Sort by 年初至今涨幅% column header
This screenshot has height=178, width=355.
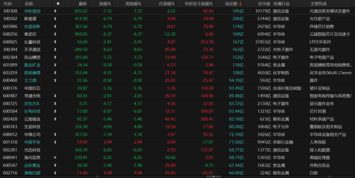[199, 3]
